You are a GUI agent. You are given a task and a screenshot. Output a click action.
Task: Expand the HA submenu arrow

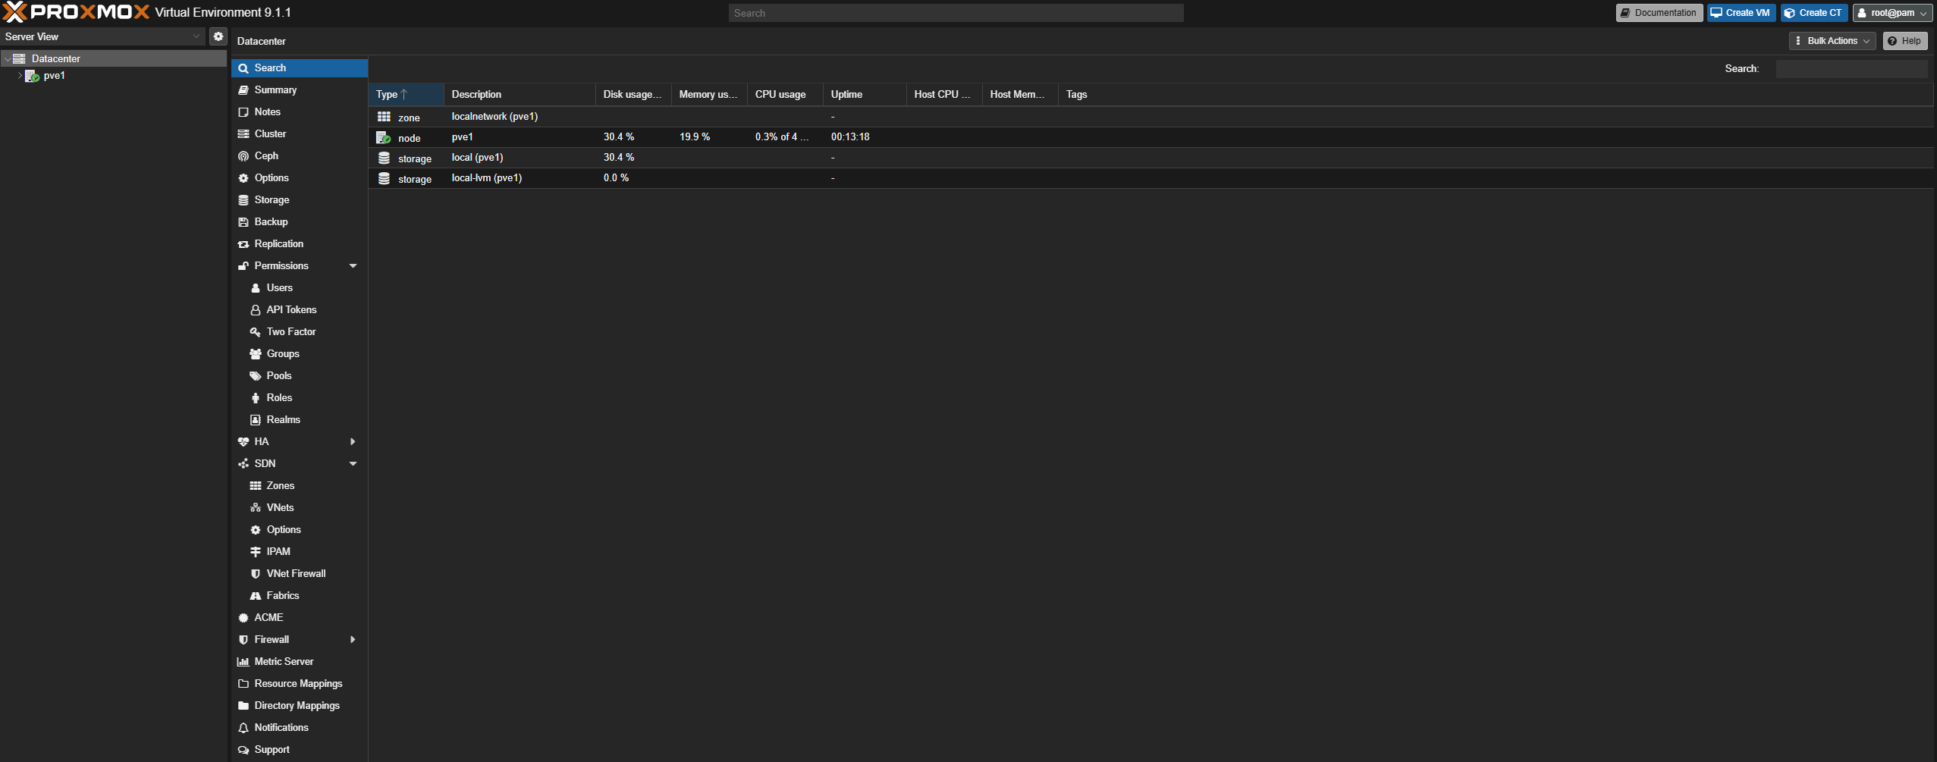(x=353, y=442)
